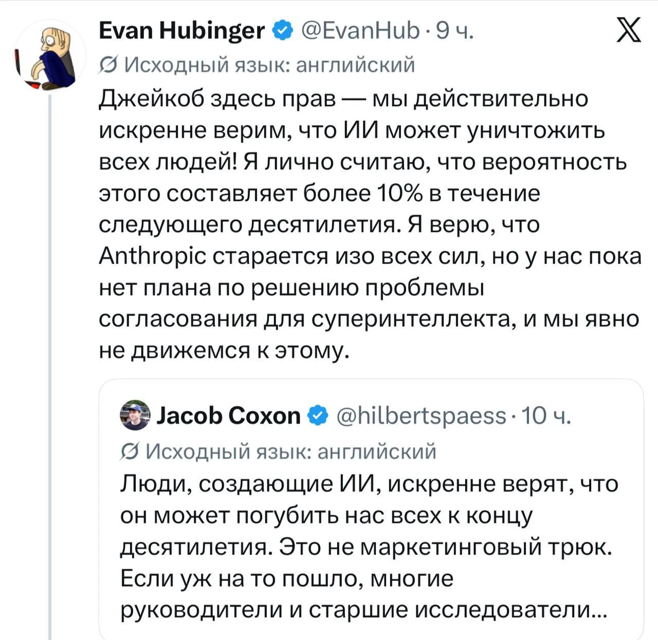Select the tweet text starting Джейкоб здесь прав
This screenshot has width=658, height=640.
pyautogui.click(x=370, y=224)
